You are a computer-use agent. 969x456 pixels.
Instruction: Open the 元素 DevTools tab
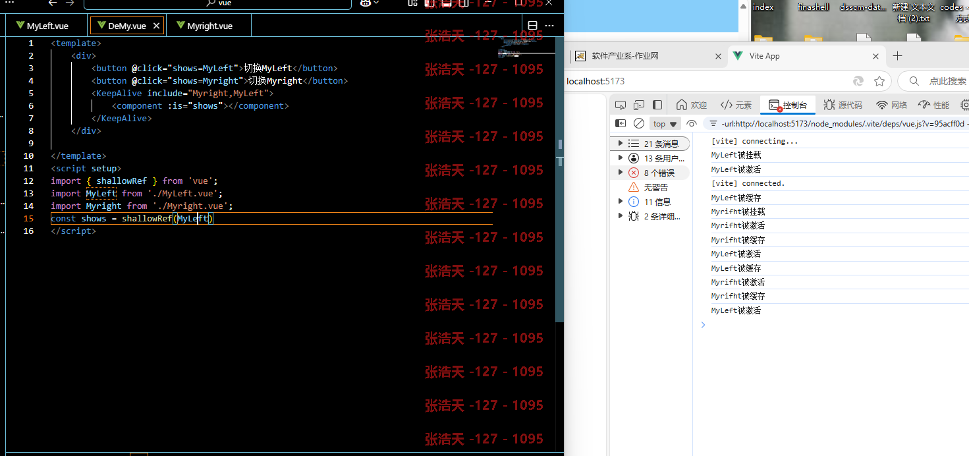point(736,105)
